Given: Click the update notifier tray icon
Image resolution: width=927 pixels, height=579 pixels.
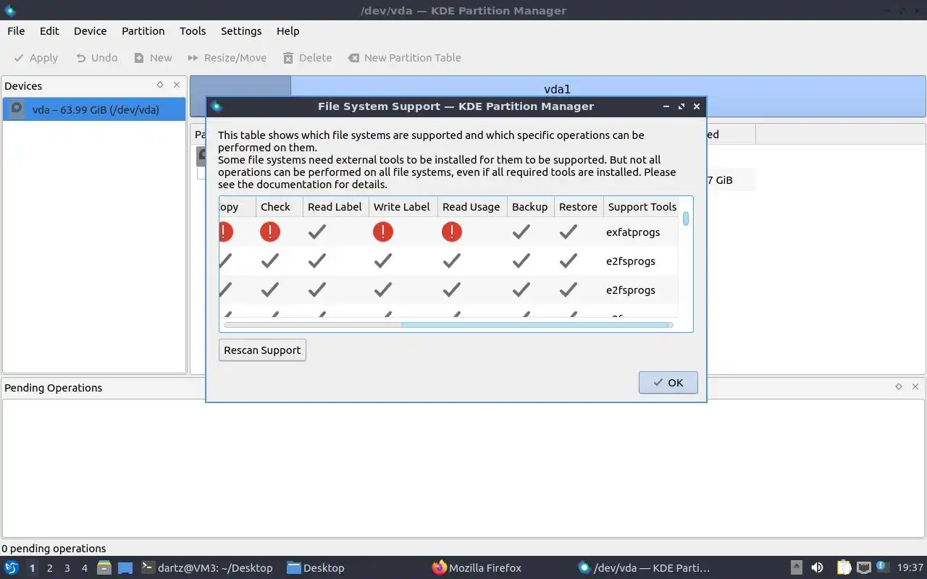Looking at the screenshot, I should pyautogui.click(x=883, y=567).
